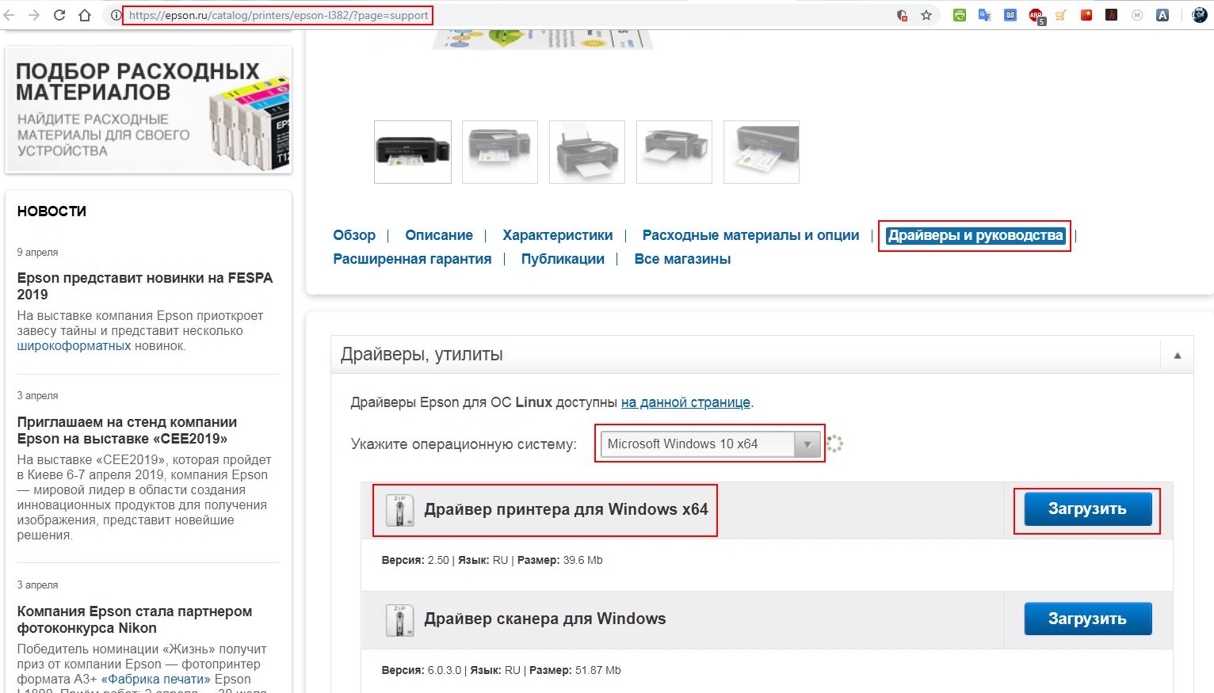Open the browser home page

[x=85, y=15]
